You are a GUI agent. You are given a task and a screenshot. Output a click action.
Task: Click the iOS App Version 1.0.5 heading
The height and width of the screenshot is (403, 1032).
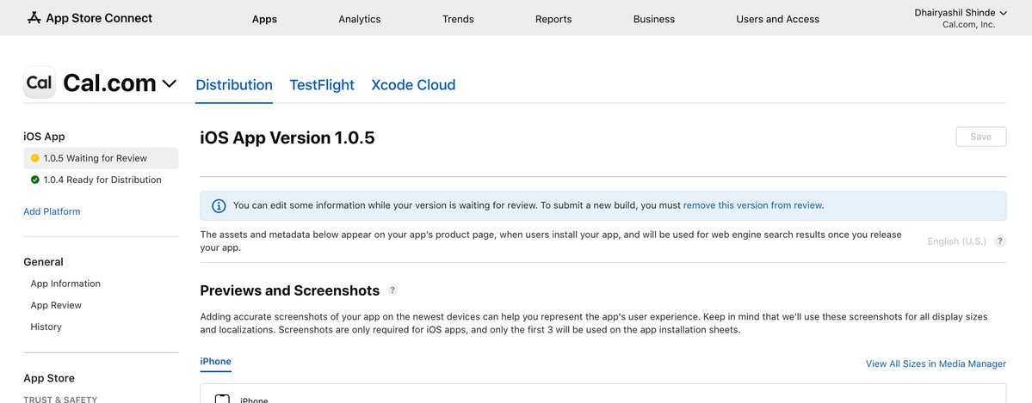point(287,137)
